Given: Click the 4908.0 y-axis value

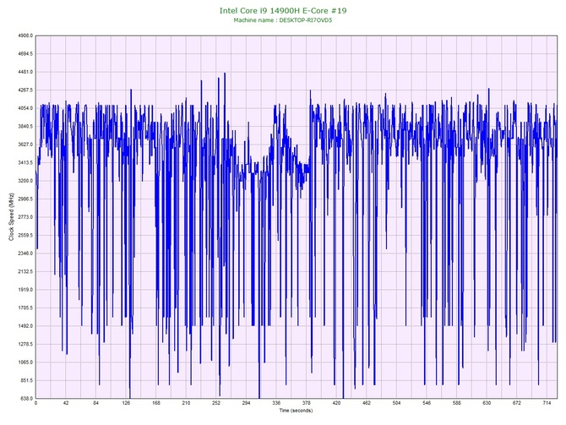Looking at the screenshot, I should 25,35.
